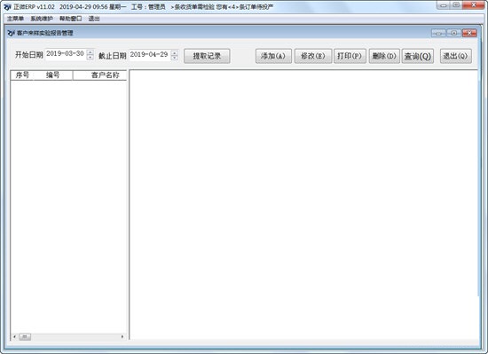Click the list's scroll left arrow
The width and height of the screenshot is (488, 354).
pos(14,336)
